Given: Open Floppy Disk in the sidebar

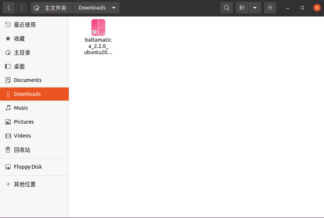Looking at the screenshot, I should click(x=34, y=167).
